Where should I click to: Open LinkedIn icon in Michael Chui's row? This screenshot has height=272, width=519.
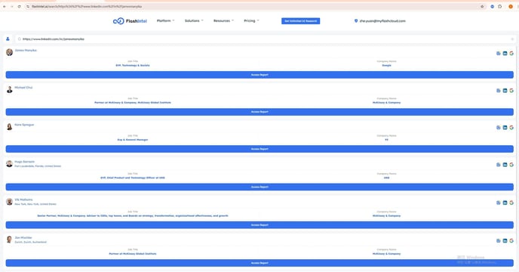click(505, 91)
